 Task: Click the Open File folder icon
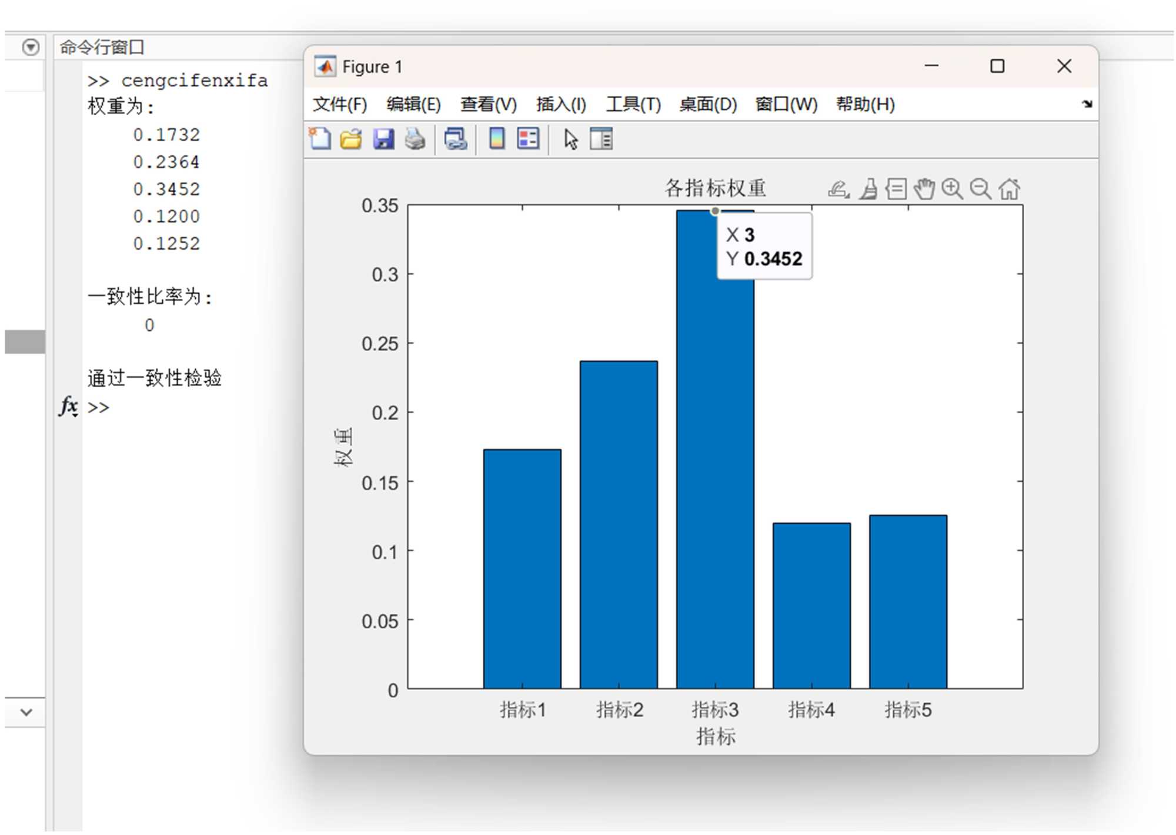coord(351,139)
